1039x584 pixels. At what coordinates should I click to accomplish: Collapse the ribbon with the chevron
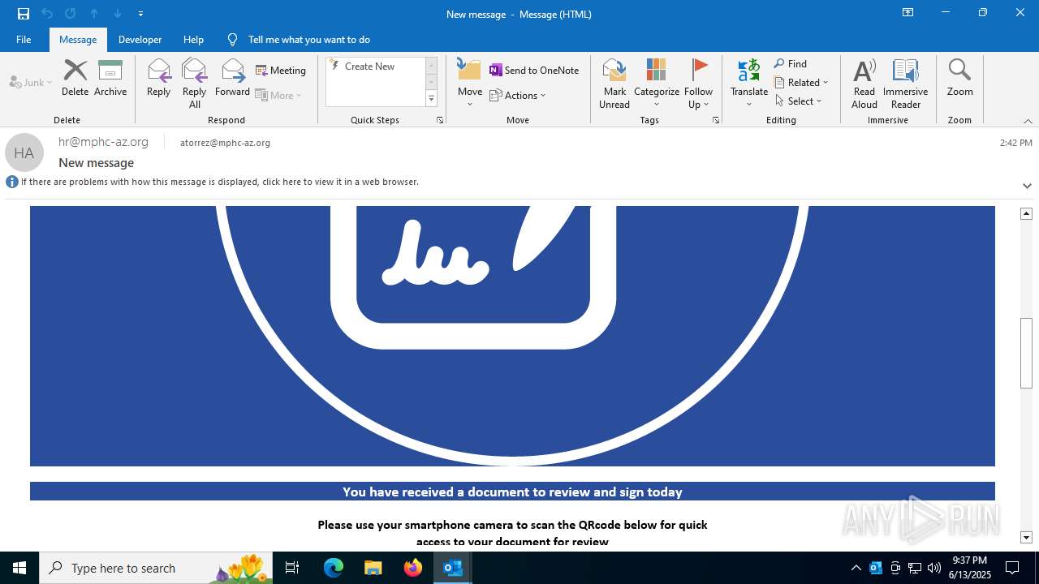click(x=1028, y=121)
